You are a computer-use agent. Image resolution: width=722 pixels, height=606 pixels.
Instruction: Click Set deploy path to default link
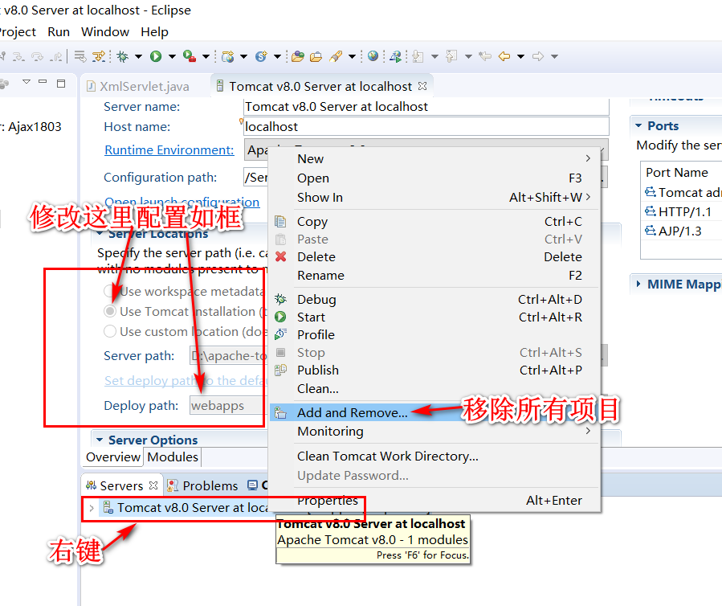pos(185,381)
